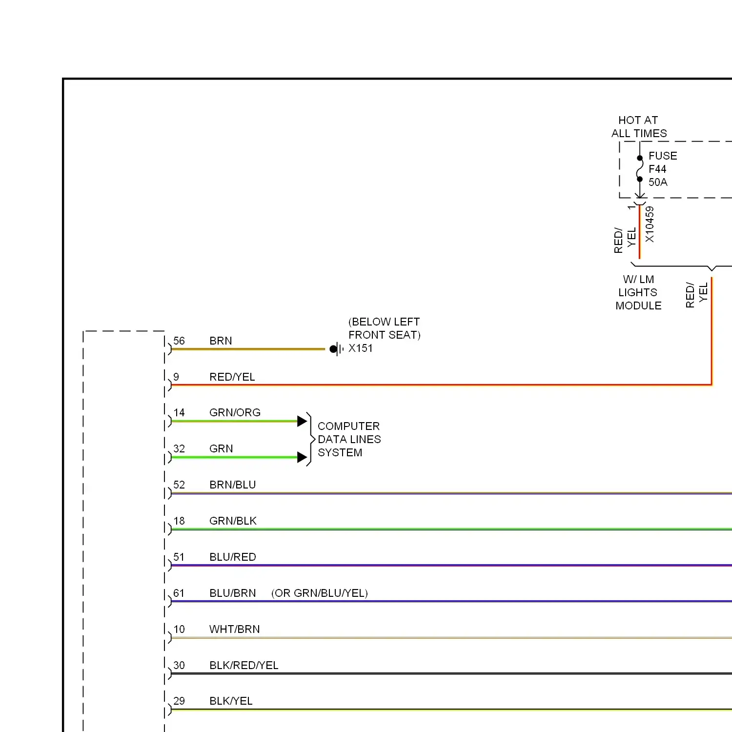
Task: Click pin number 30
Action: pyautogui.click(x=179, y=665)
